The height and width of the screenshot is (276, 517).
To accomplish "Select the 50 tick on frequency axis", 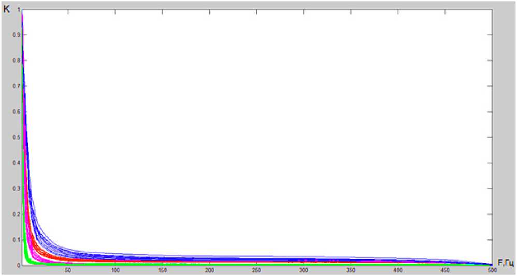I will (x=68, y=270).
